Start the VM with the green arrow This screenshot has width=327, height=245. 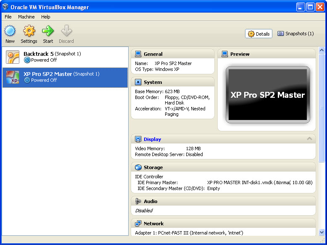[x=48, y=31]
